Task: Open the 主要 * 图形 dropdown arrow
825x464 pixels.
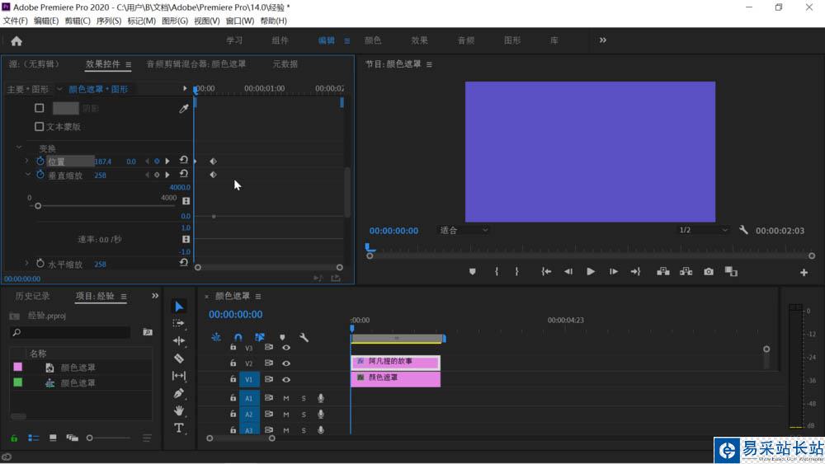Action: (59, 89)
